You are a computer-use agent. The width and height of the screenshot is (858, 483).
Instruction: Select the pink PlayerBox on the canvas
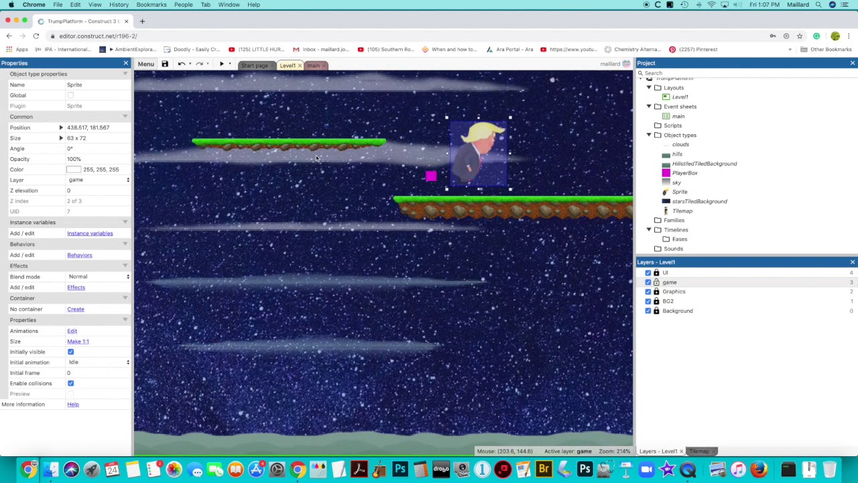point(431,176)
